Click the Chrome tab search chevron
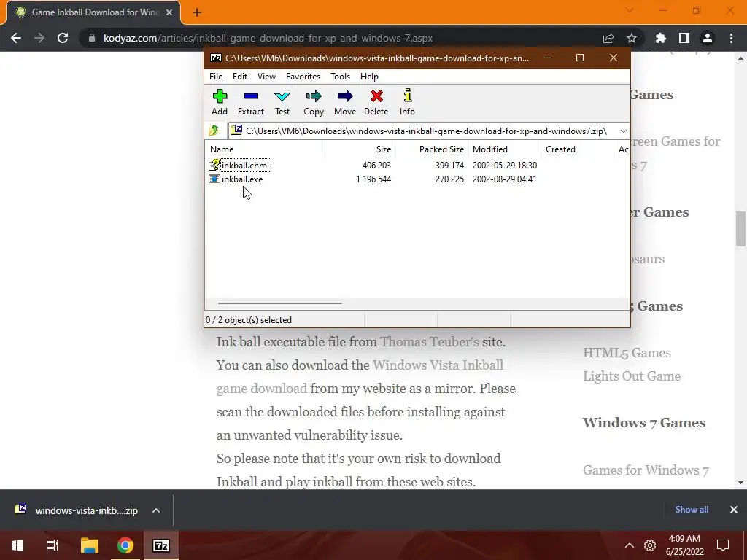Viewport: 747px width, 560px height. click(x=630, y=10)
